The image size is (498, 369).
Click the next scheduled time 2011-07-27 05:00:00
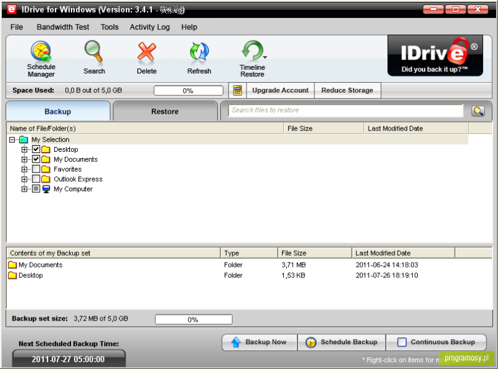tap(68, 359)
